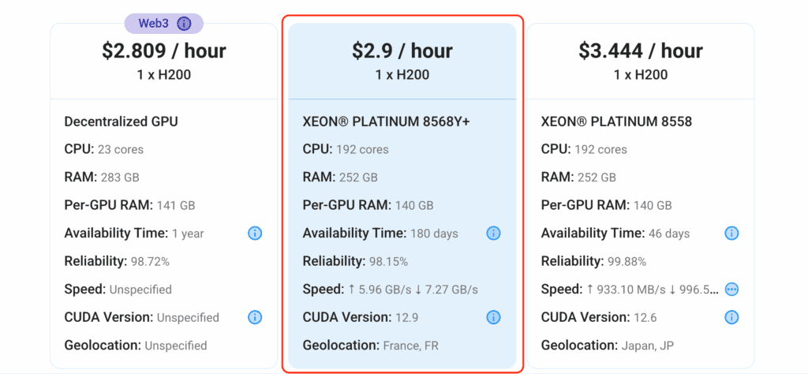Select the highlighted $2.9 / hour offer
Image resolution: width=808 pixels, height=374 pixels.
pos(402,51)
